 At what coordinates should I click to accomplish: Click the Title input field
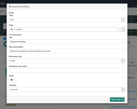pos(67,42)
